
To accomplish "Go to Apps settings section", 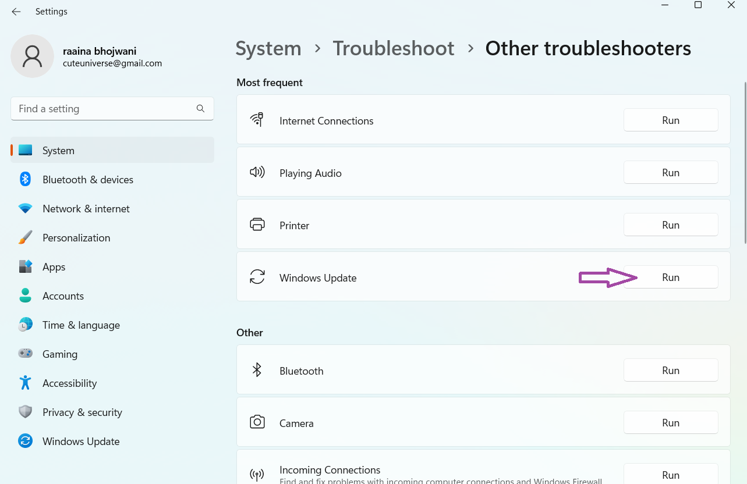I will pyautogui.click(x=54, y=267).
